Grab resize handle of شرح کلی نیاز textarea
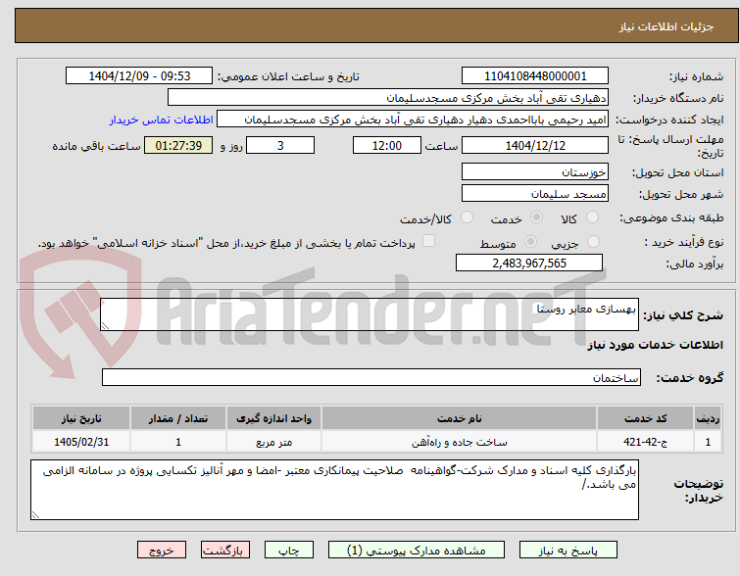This screenshot has height=576, width=740. click(105, 326)
